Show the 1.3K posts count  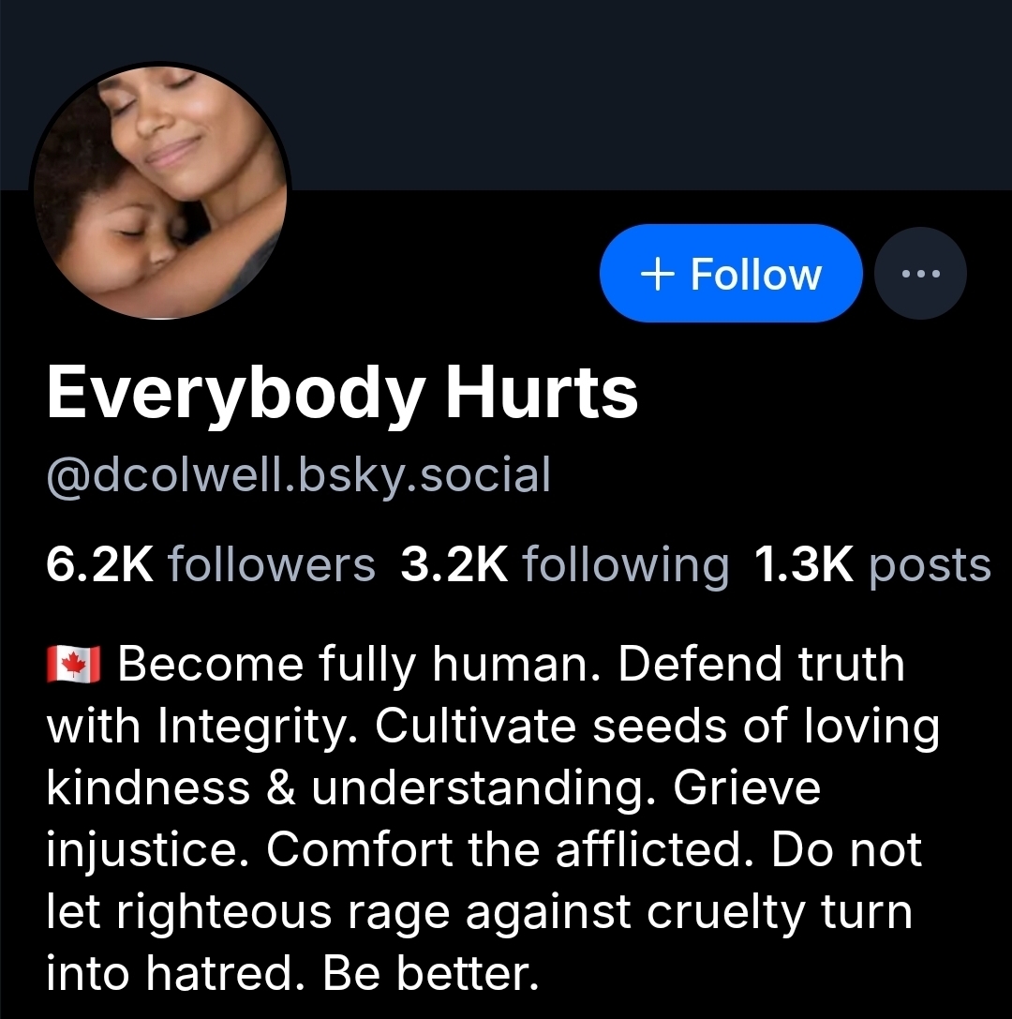(x=872, y=564)
